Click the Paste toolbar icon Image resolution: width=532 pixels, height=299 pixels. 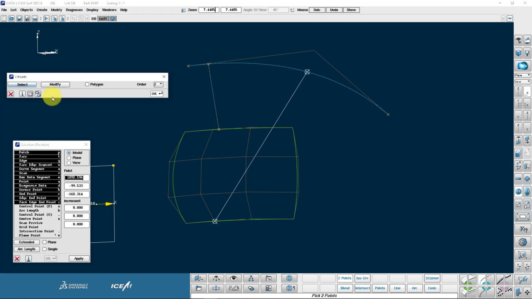(62, 19)
